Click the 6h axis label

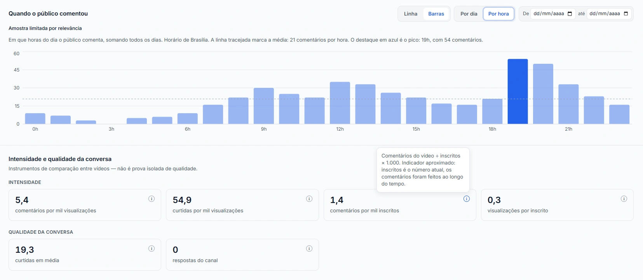tap(188, 129)
